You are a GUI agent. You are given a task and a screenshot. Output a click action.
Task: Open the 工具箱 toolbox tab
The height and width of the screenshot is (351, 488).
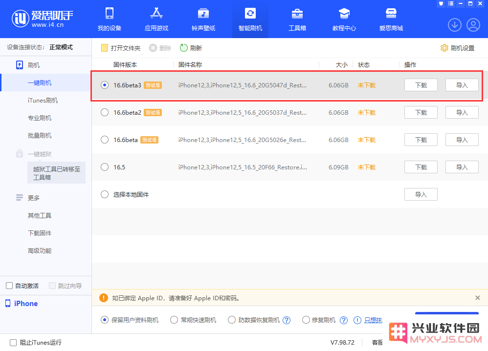297,19
